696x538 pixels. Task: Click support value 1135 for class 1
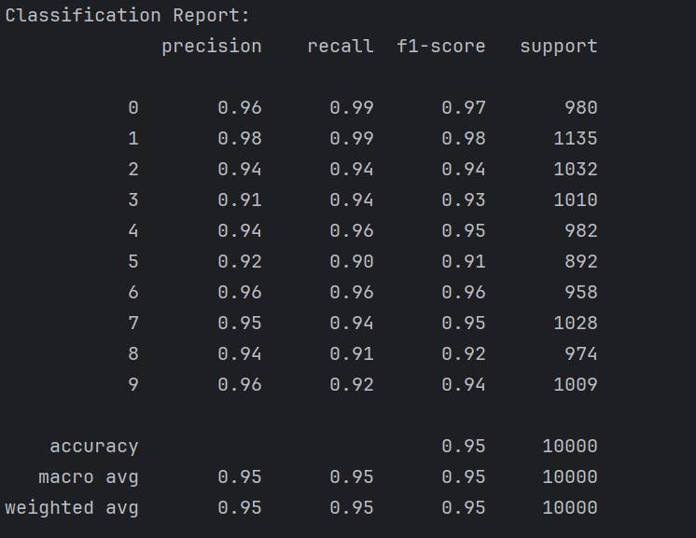click(x=570, y=139)
